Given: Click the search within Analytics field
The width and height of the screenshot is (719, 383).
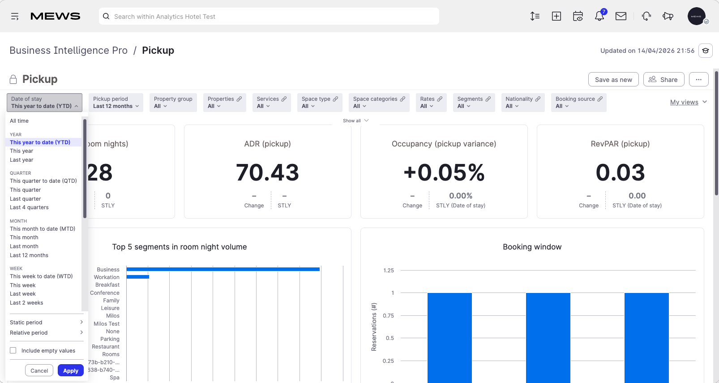Looking at the screenshot, I should click(269, 17).
